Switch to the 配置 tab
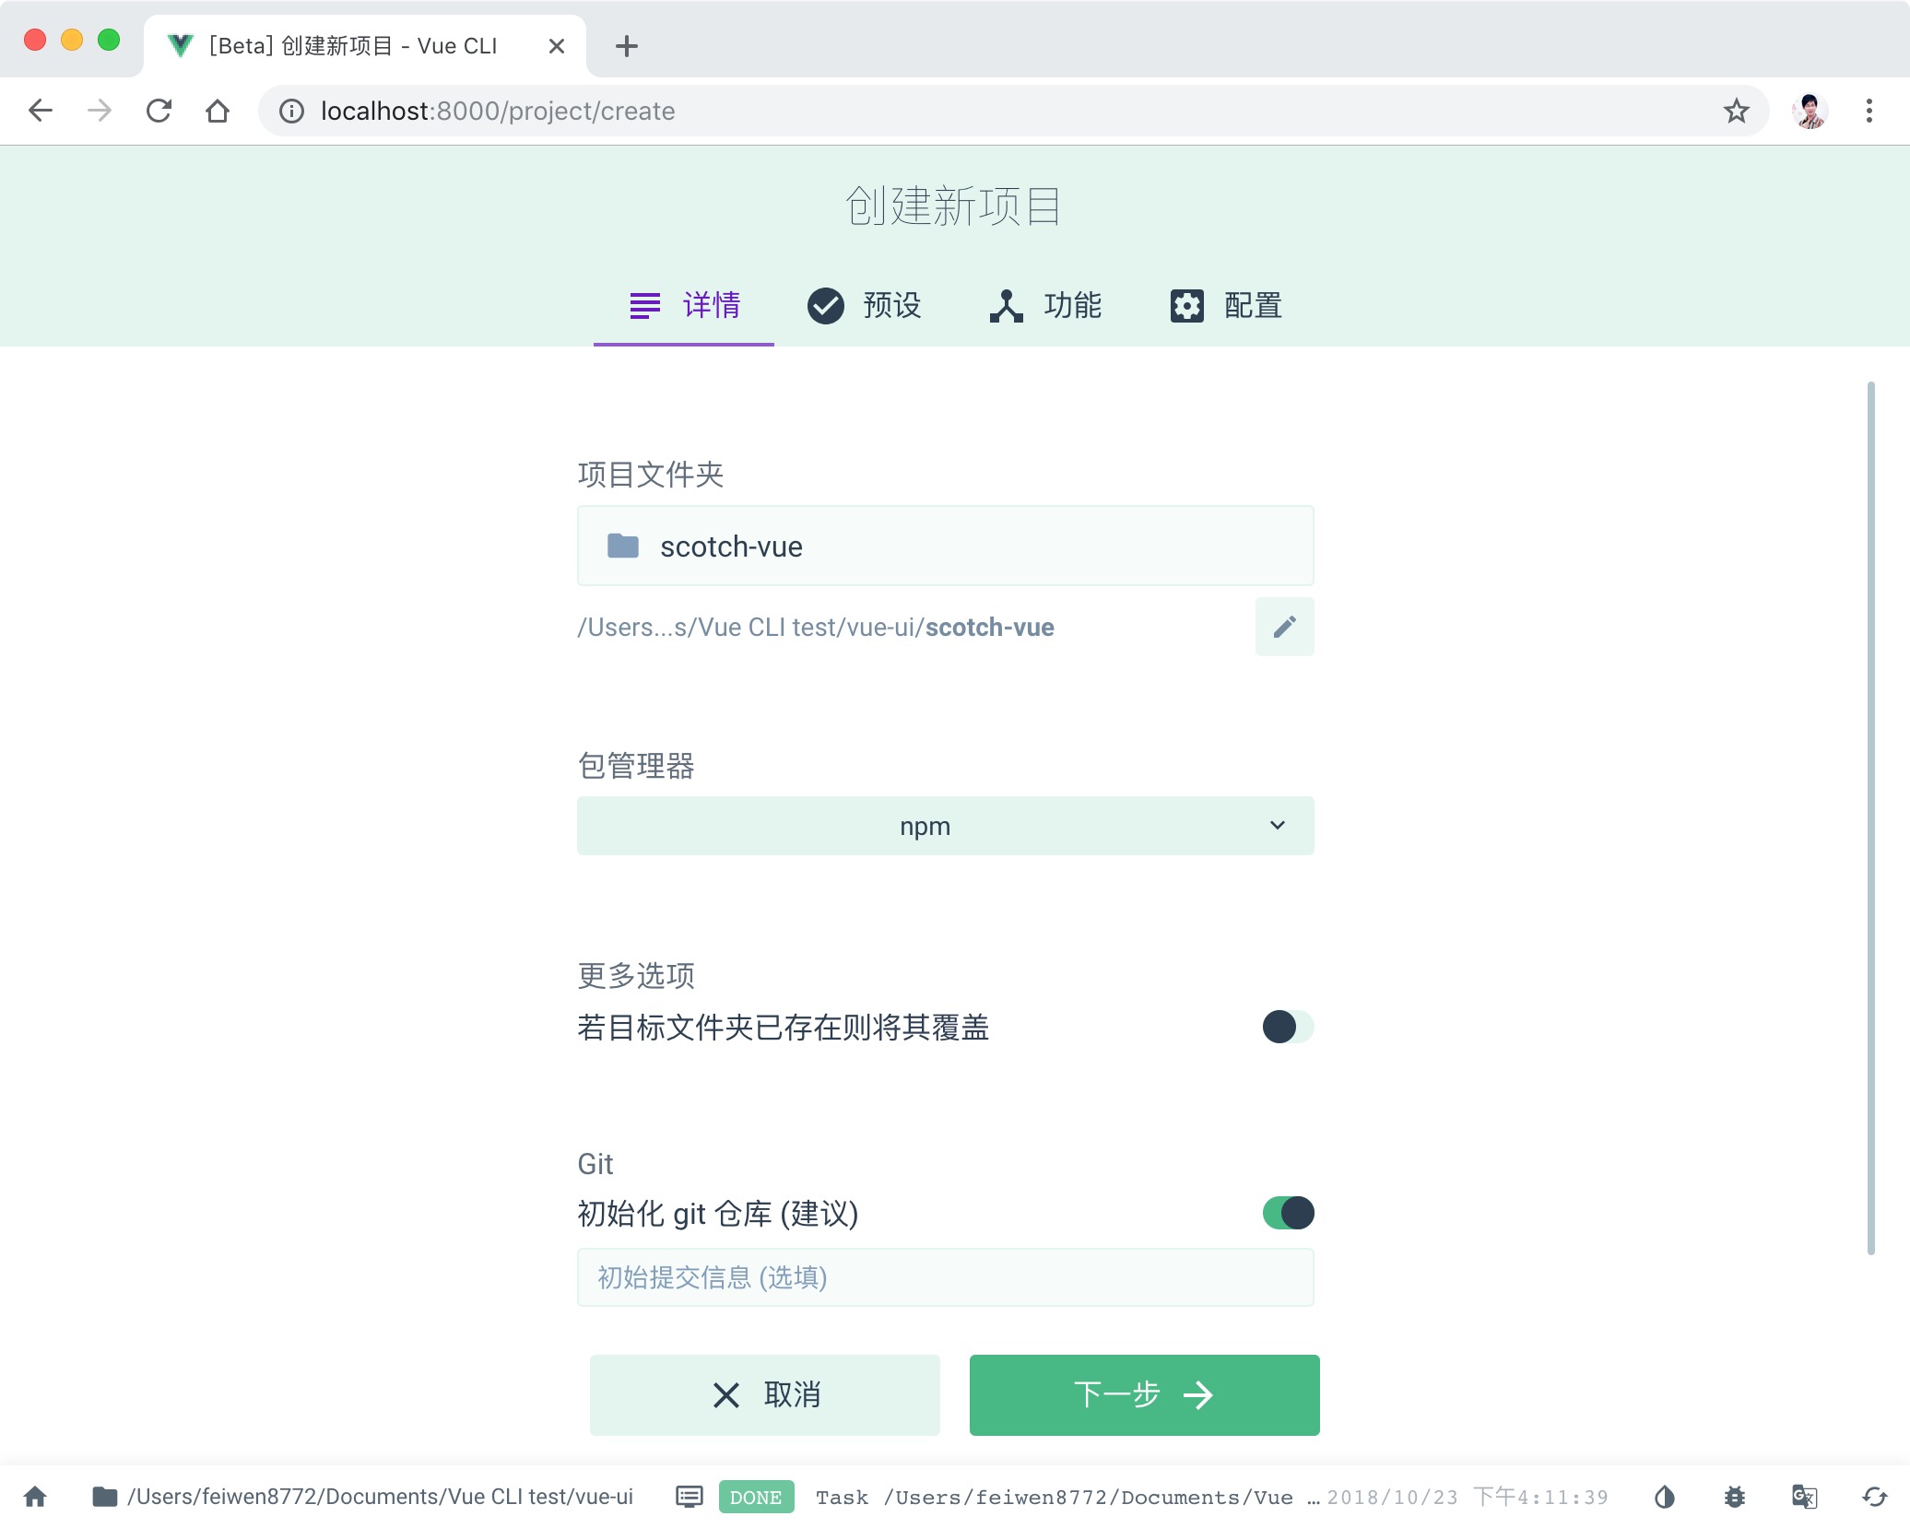The image size is (1910, 1528). [x=1226, y=305]
